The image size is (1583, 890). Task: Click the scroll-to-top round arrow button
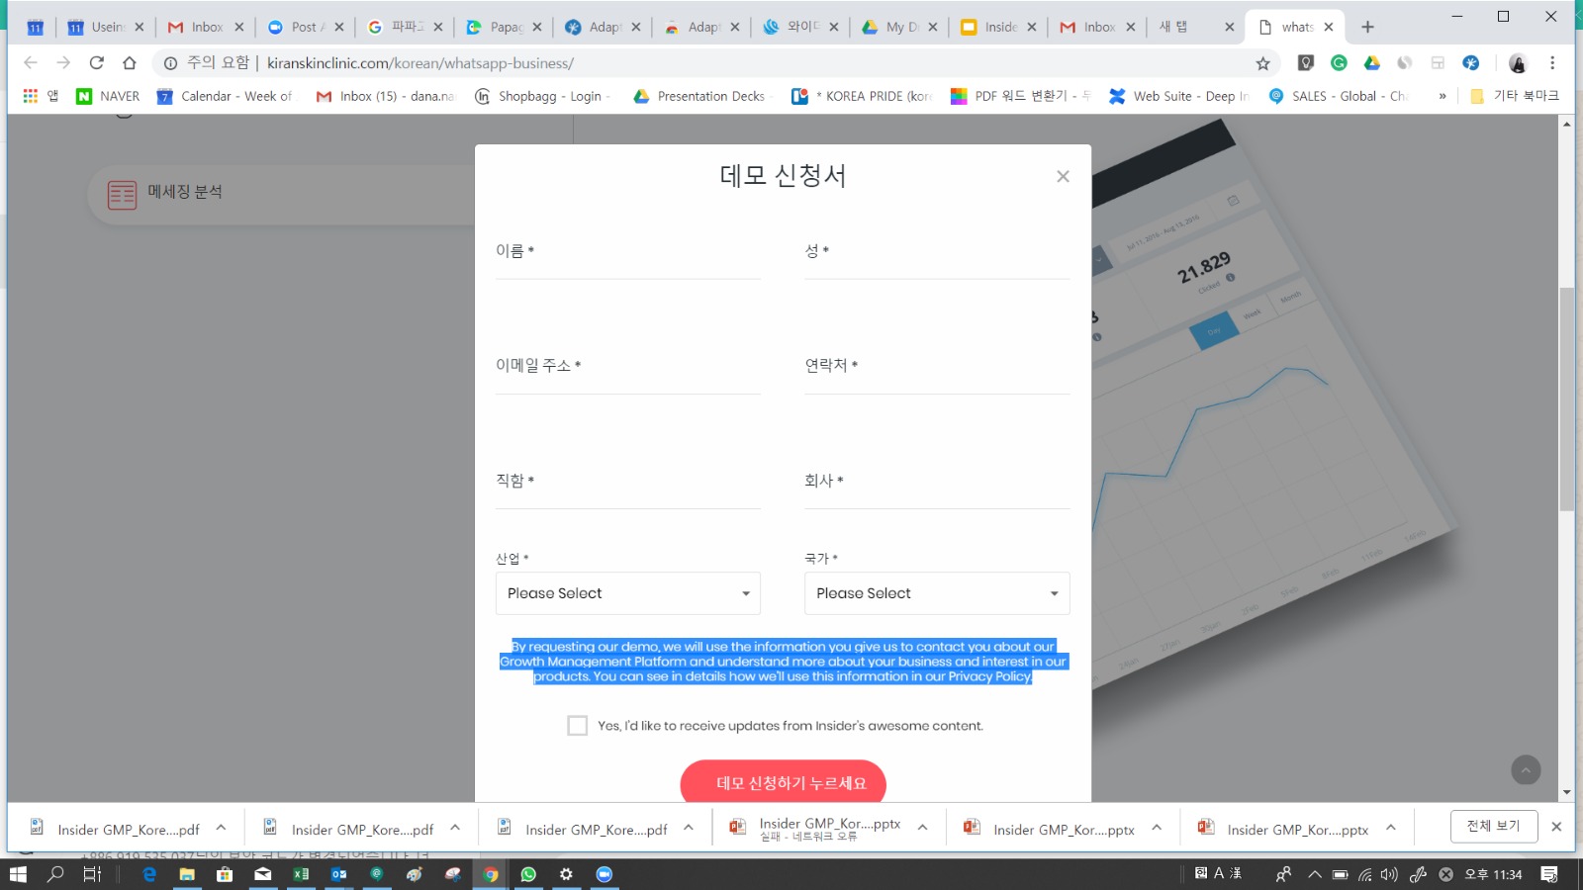coord(1526,769)
